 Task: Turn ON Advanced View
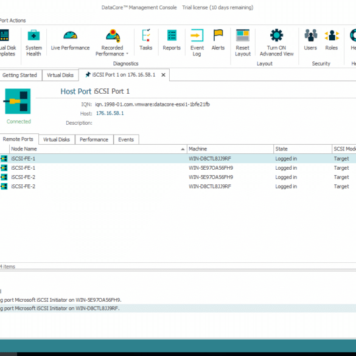coord(276,43)
